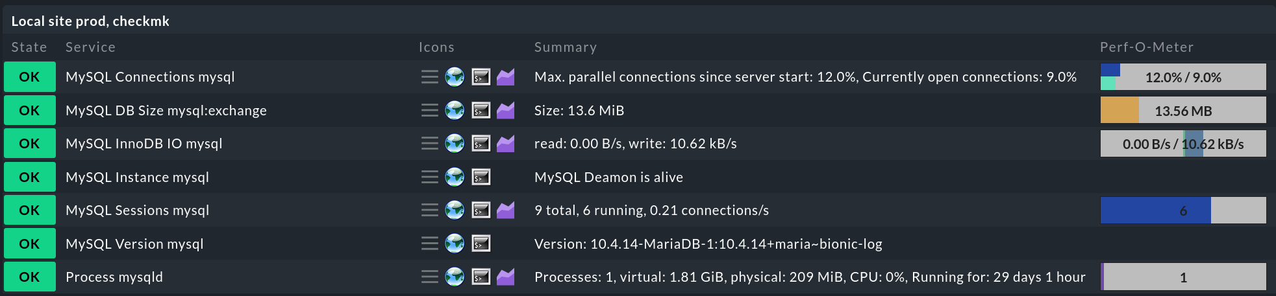This screenshot has width=1276, height=296.
Task: Sort by the Service column header
Action: click(x=90, y=47)
